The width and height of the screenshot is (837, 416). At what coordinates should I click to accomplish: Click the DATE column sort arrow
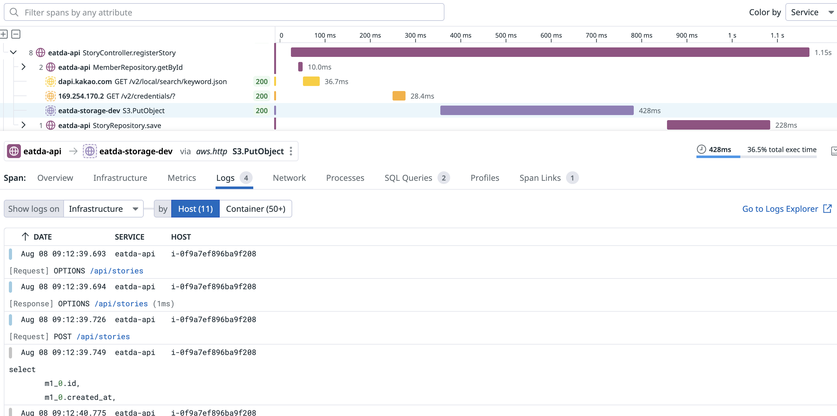[x=25, y=236]
